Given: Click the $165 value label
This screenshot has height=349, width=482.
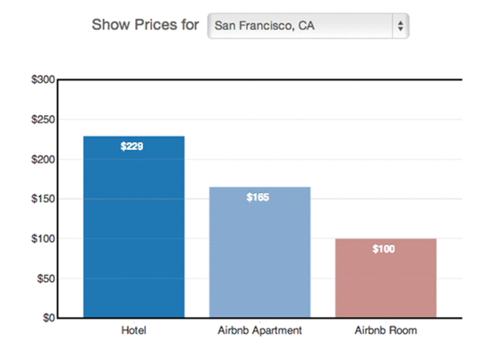Looking at the screenshot, I should (x=258, y=197).
